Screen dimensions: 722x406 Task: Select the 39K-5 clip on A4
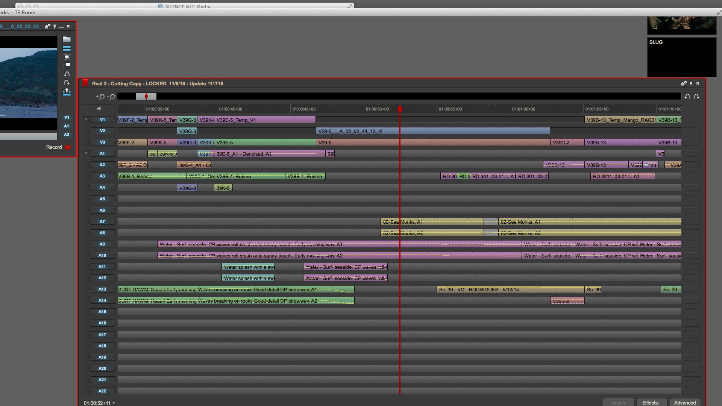pyautogui.click(x=223, y=188)
